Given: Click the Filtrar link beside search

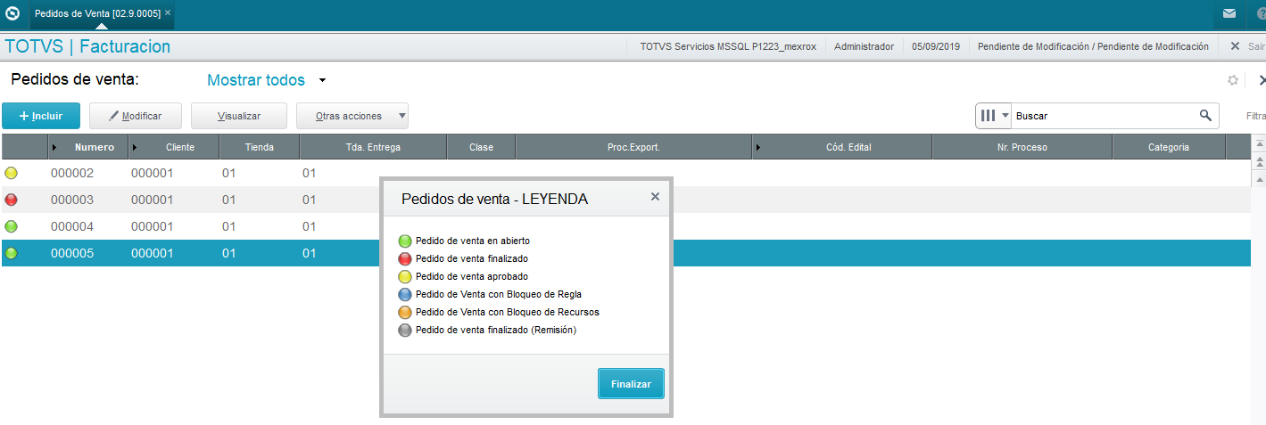Looking at the screenshot, I should [1255, 116].
